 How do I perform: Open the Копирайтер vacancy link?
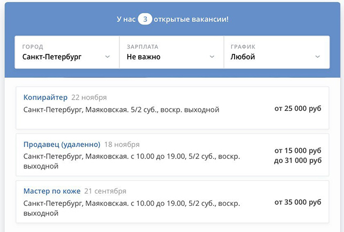[x=45, y=97]
